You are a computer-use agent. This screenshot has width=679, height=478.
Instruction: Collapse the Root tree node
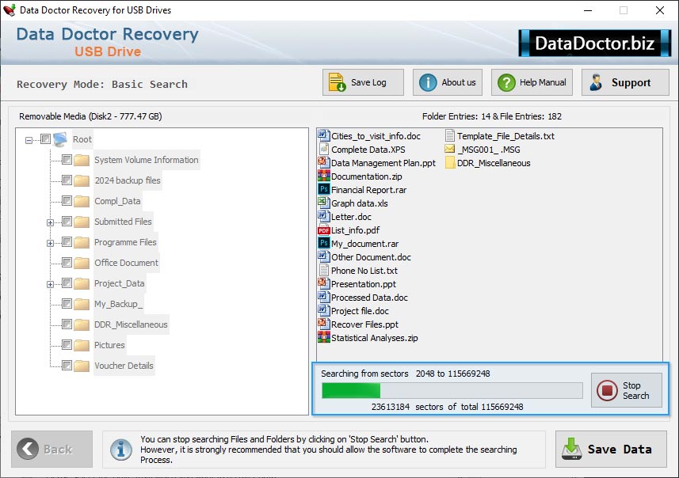(x=29, y=140)
